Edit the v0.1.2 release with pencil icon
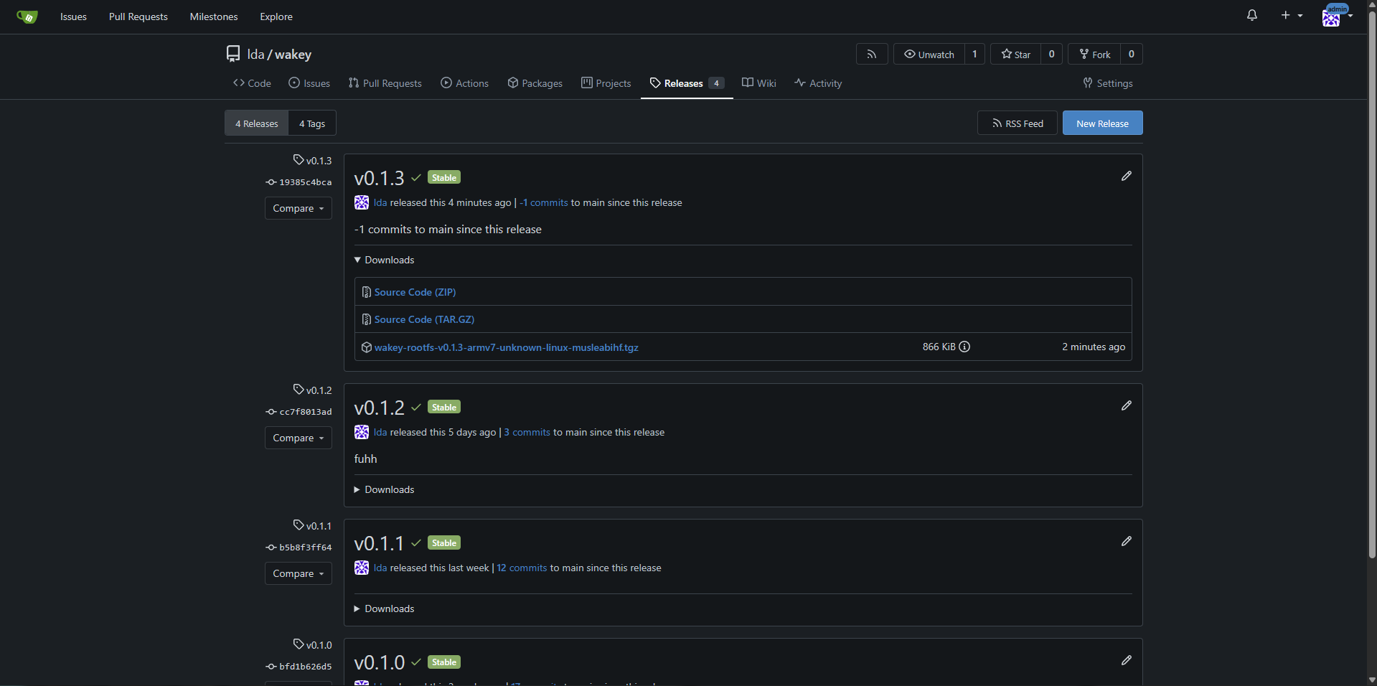 point(1126,405)
